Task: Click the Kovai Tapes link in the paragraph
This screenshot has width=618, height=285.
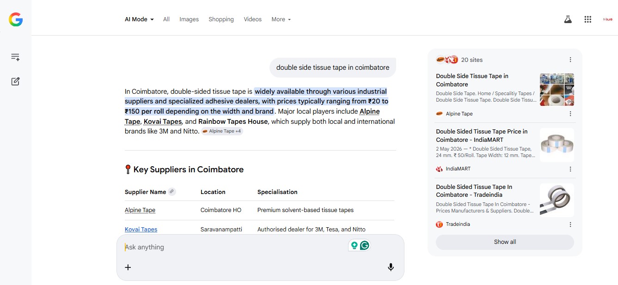Action: [163, 121]
